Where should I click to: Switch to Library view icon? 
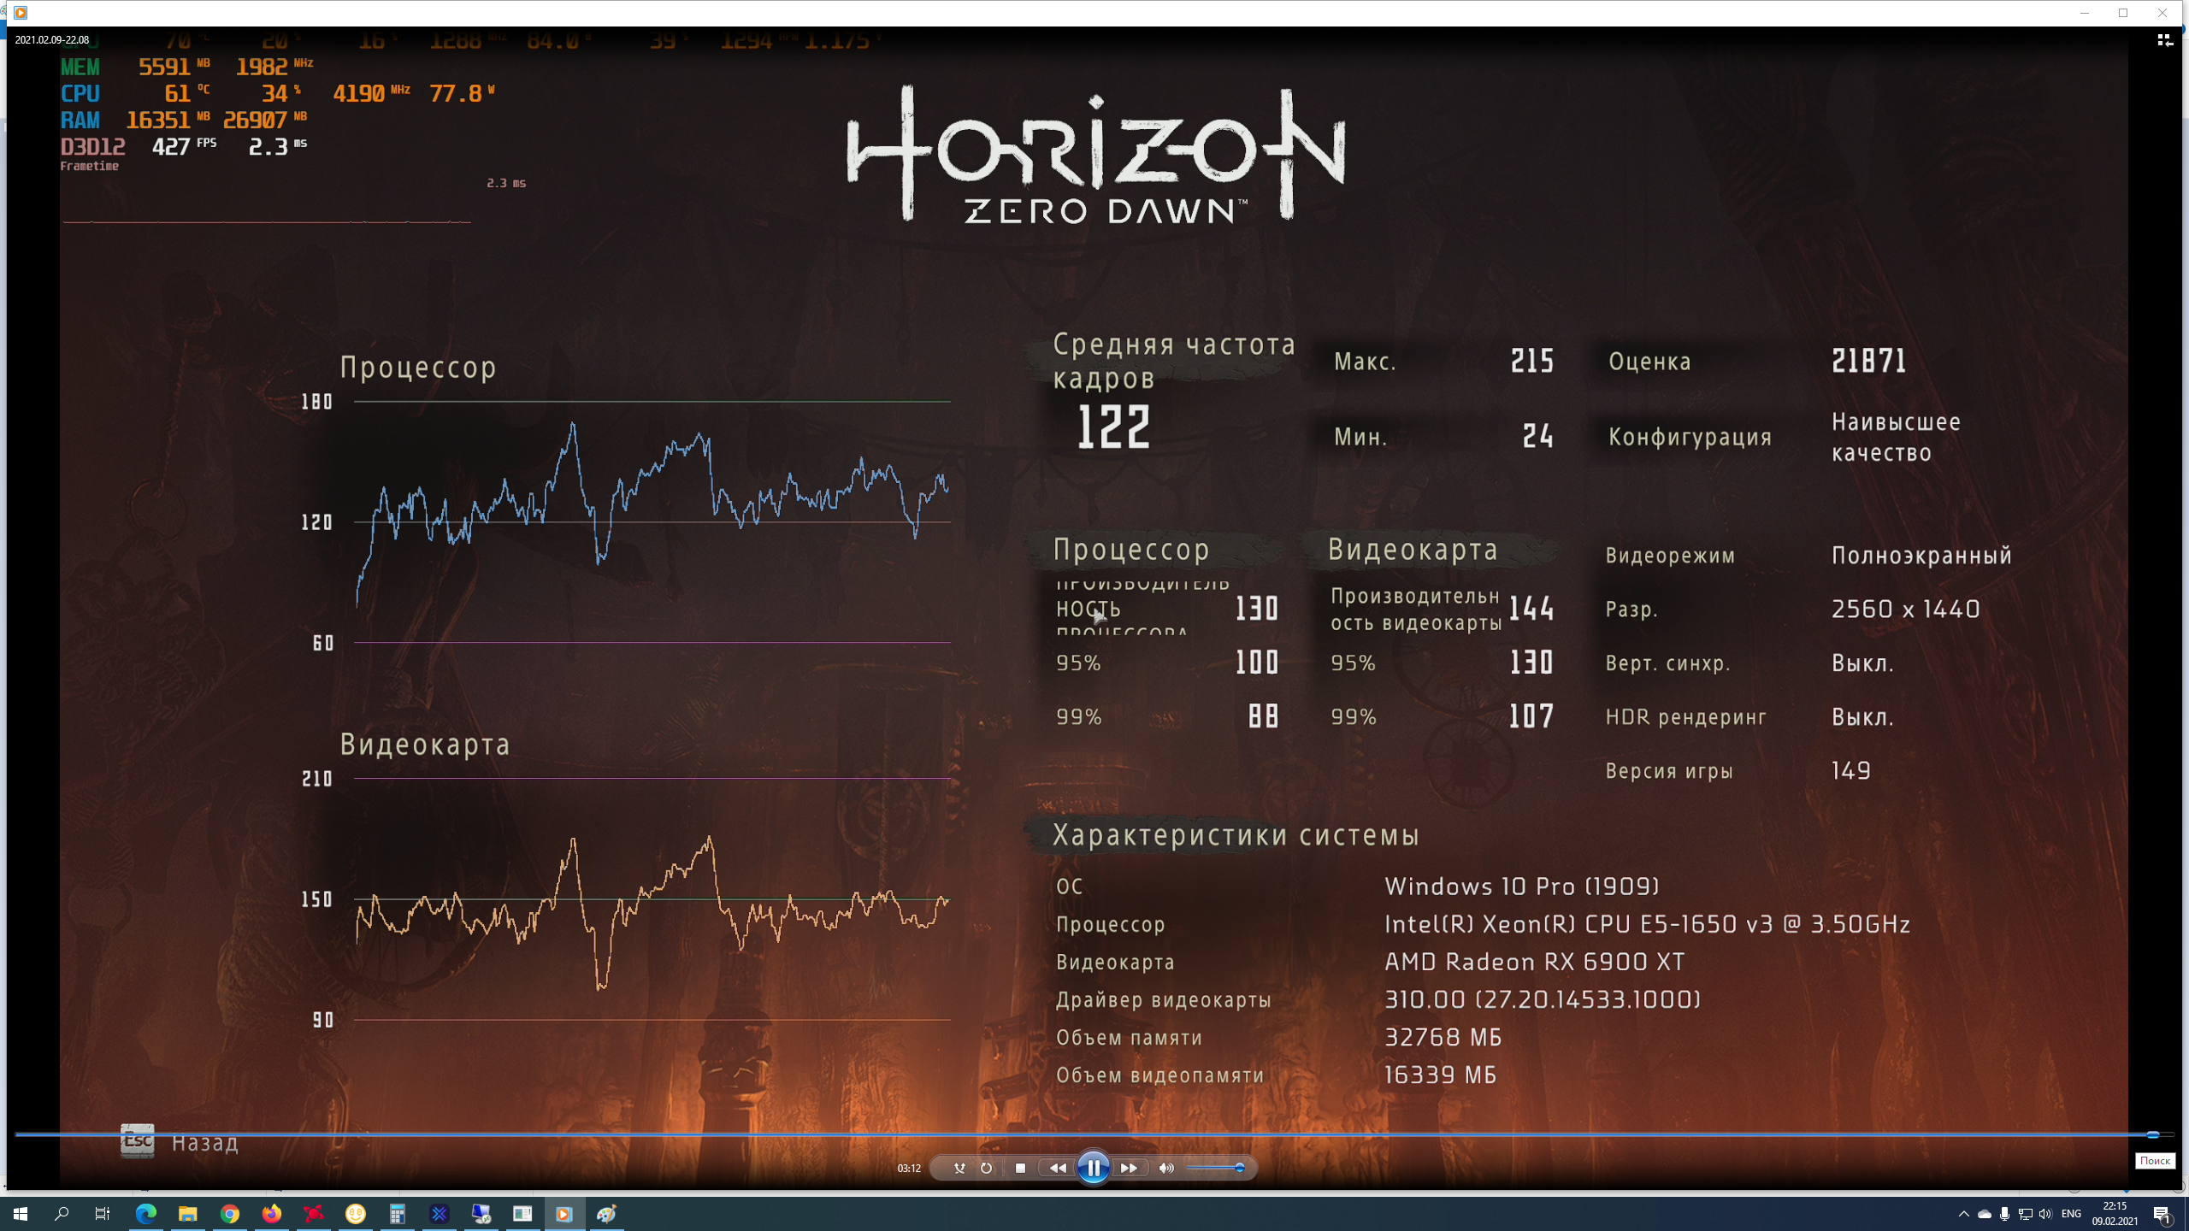(2164, 40)
